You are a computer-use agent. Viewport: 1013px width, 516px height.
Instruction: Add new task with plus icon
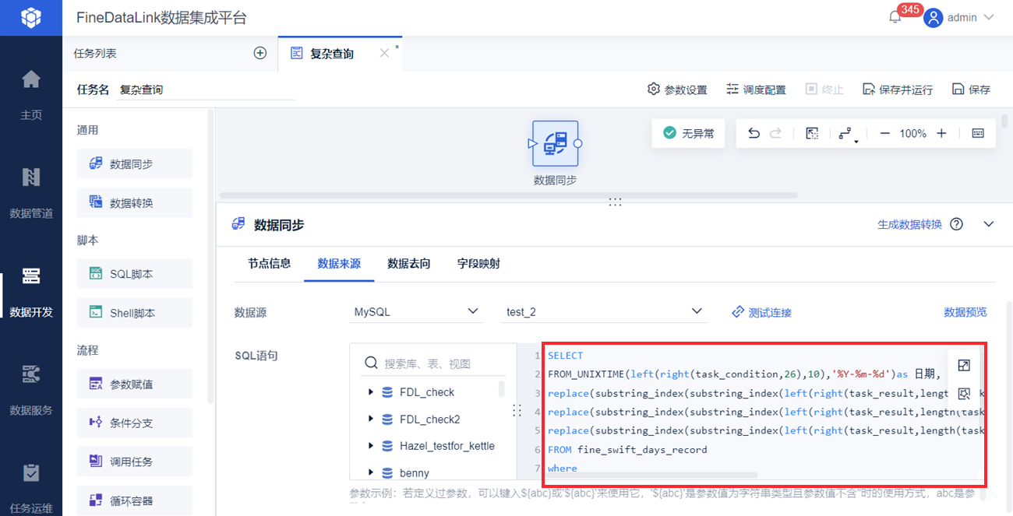click(x=260, y=53)
